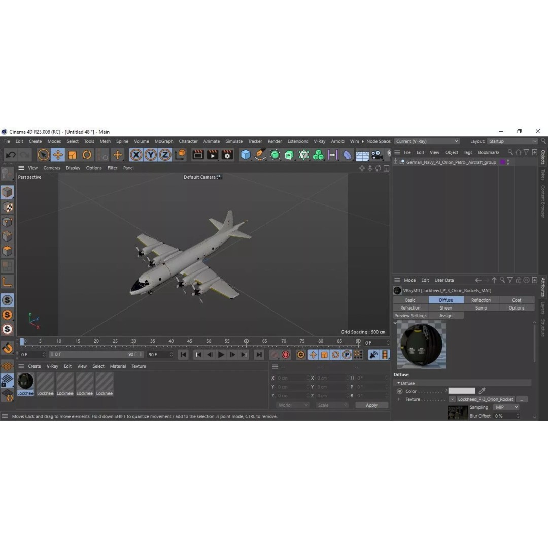
Task: Enable Points mode
Action: 7,222
